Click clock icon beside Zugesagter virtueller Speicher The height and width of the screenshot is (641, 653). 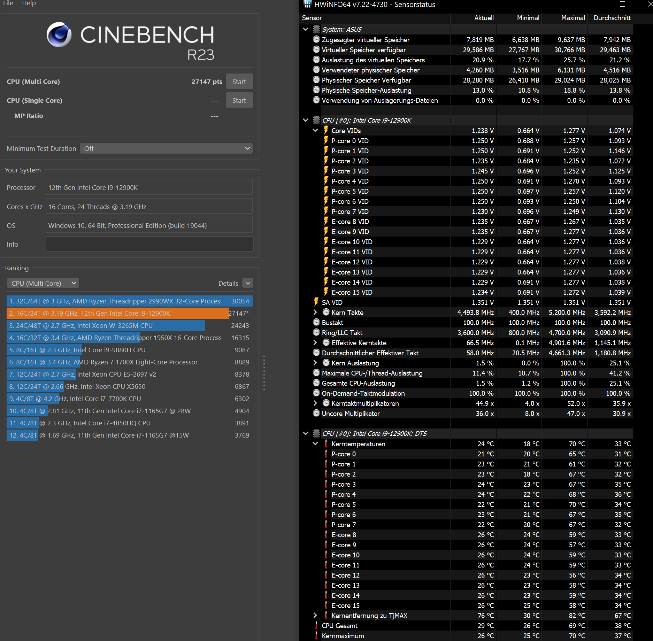(316, 39)
